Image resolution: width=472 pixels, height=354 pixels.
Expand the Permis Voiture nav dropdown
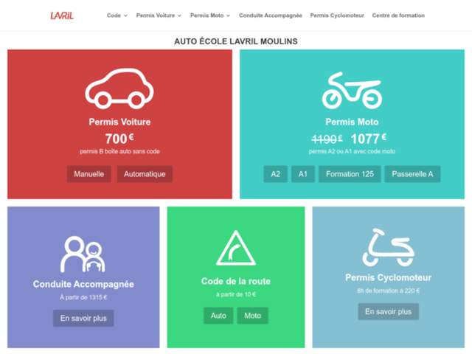coord(159,15)
